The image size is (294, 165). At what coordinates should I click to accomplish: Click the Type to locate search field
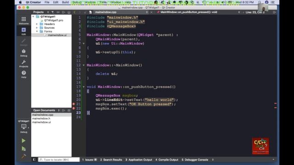click(x=59, y=159)
